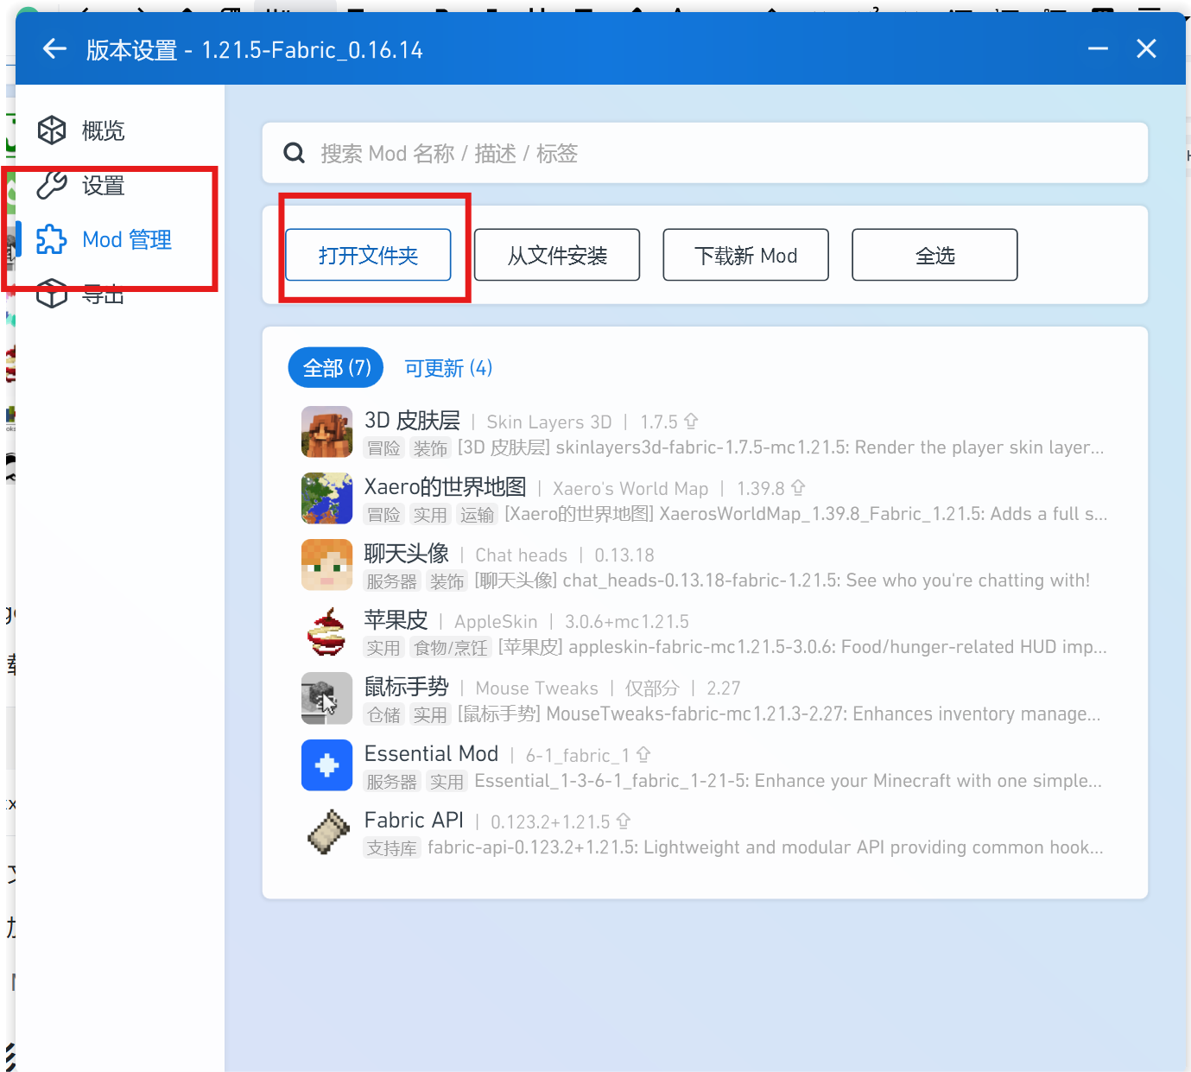Click the Mouse Tweaks 仅部分 label

pos(652,688)
